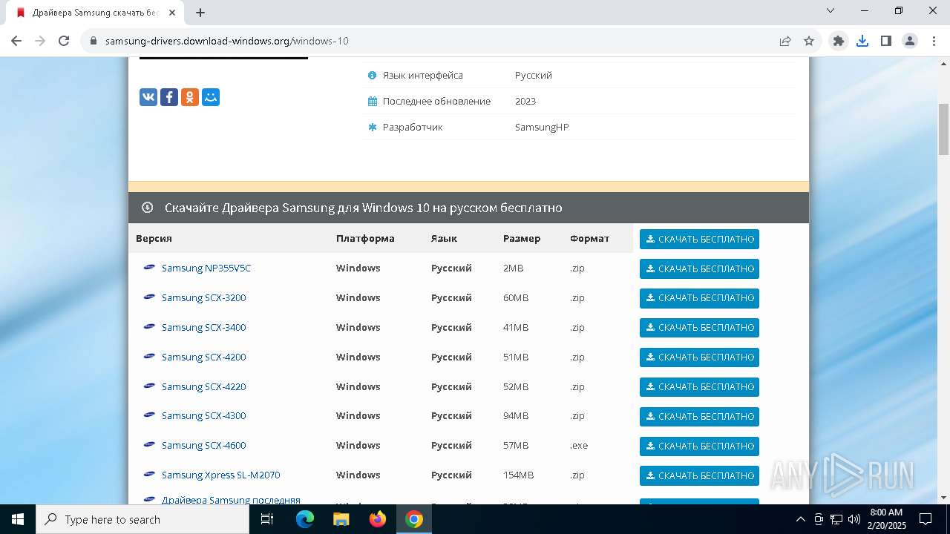Download Samsung SCX-4600 driver button
Image resolution: width=950 pixels, height=534 pixels.
point(699,446)
